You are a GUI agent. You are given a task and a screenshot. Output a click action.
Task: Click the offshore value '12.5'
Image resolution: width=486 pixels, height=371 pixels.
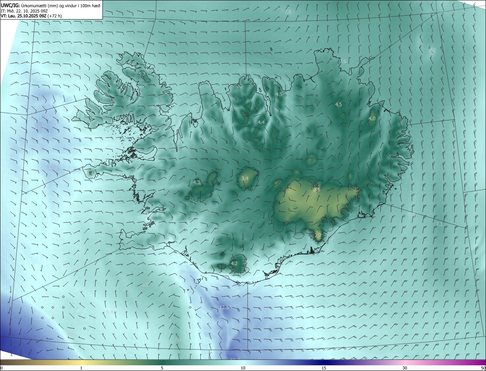224,307
